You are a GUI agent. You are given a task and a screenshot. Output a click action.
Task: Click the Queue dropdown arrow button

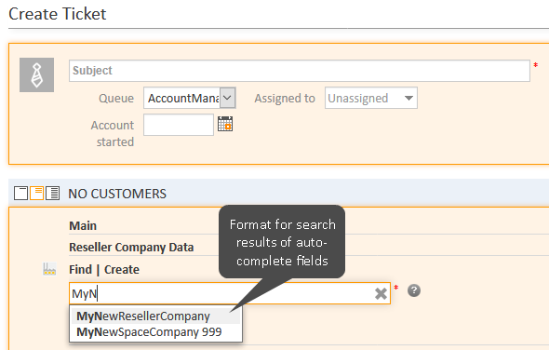click(x=227, y=98)
